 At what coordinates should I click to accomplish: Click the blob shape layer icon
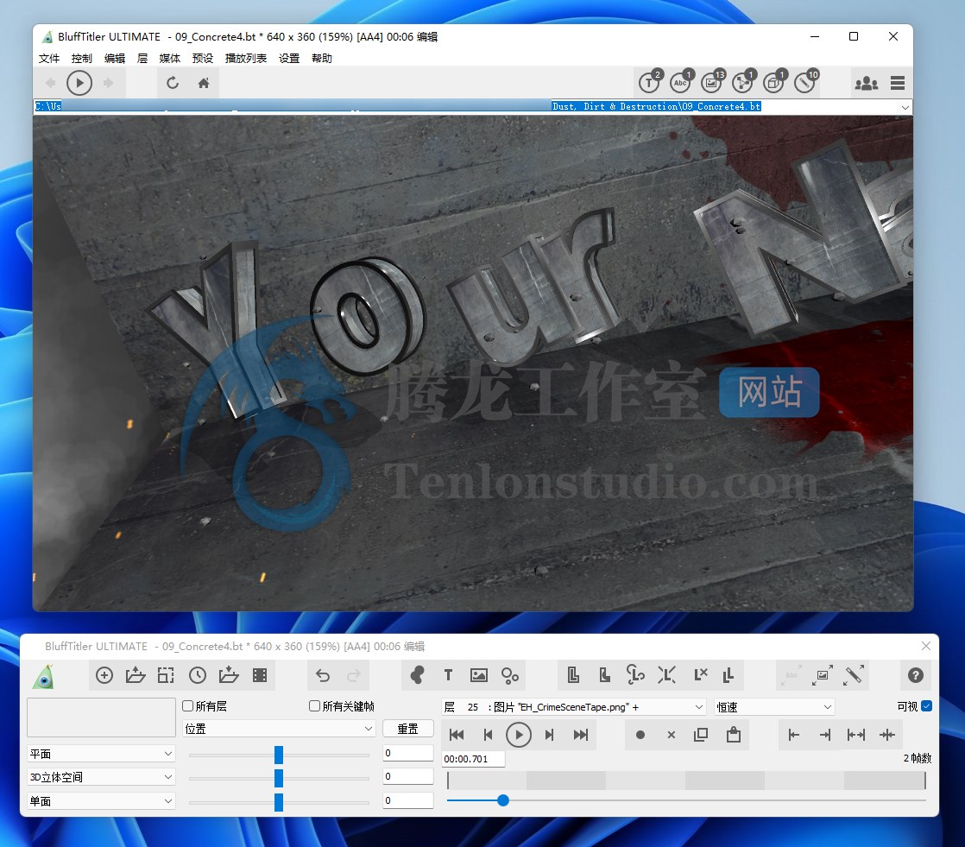point(417,675)
